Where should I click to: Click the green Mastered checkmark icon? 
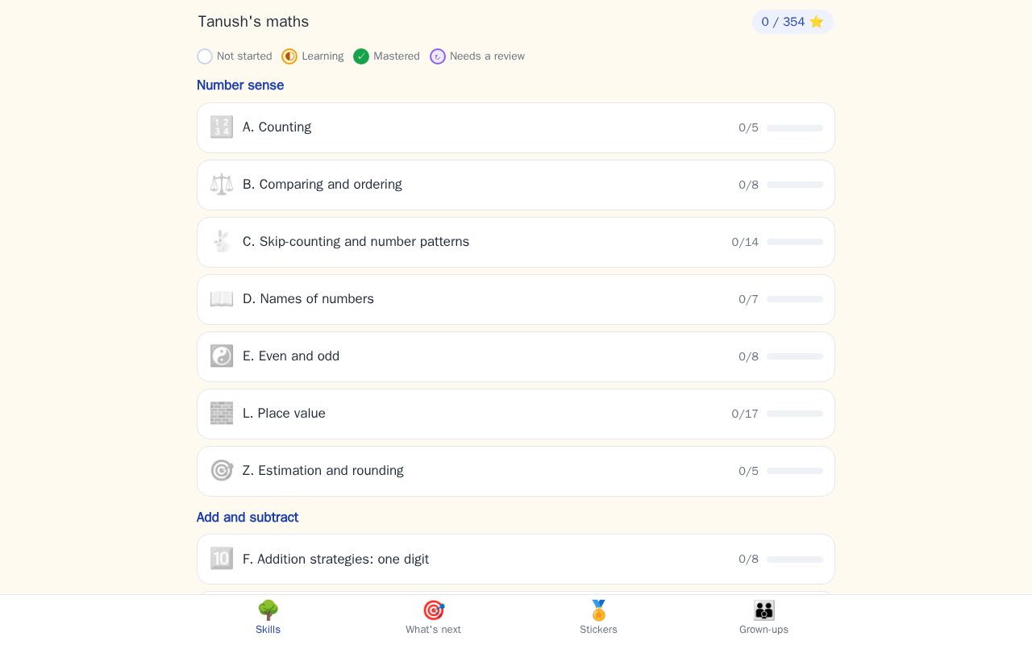[x=361, y=56]
